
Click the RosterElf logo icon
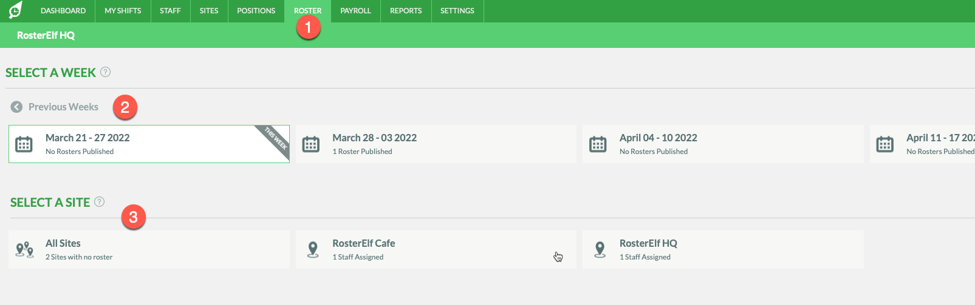tap(16, 10)
